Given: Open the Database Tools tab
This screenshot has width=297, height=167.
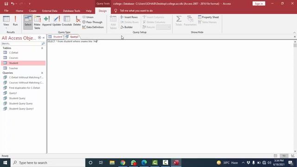Looking at the screenshot, I should (71, 11).
